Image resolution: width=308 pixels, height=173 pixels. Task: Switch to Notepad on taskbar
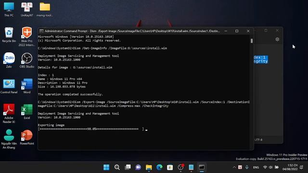click(x=191, y=167)
